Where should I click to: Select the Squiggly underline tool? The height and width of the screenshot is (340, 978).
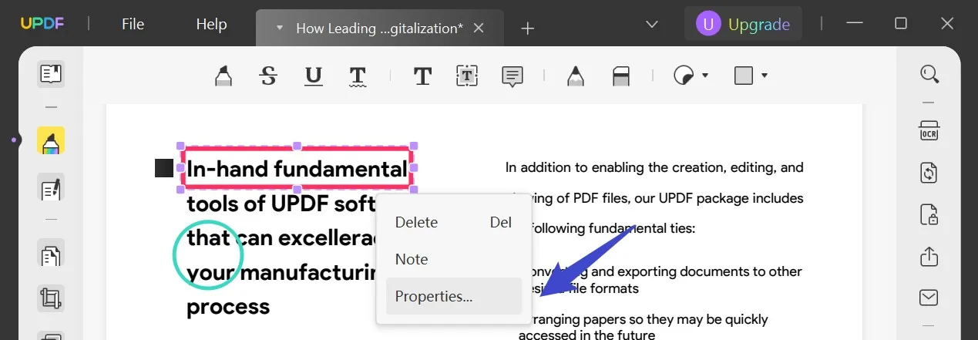click(357, 76)
